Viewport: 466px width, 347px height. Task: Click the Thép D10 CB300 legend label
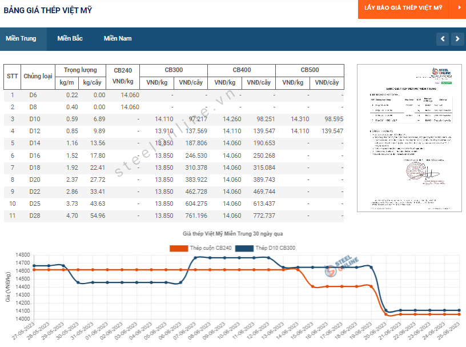coord(275,248)
